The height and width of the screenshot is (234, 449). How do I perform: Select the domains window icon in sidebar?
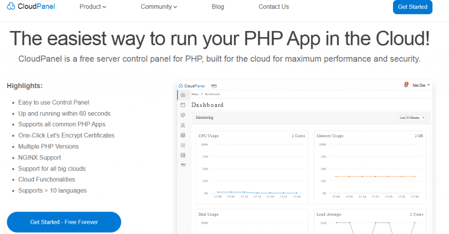click(183, 105)
